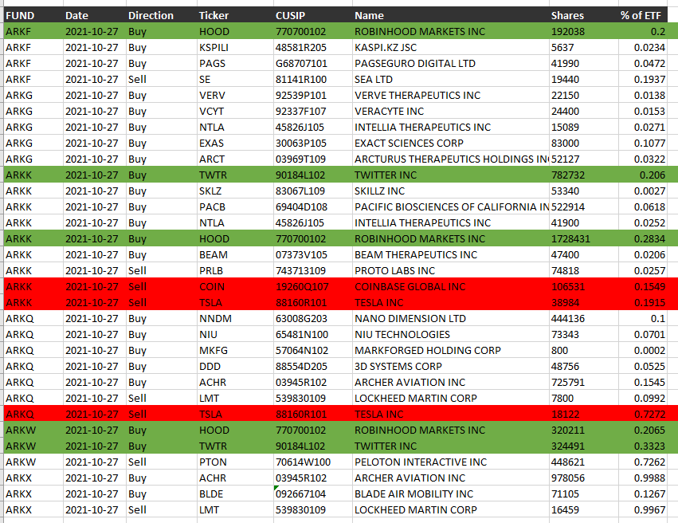Image resolution: width=678 pixels, height=523 pixels.
Task: Click the PELOTON INTERACTIVE INC cell
Action: (x=421, y=462)
